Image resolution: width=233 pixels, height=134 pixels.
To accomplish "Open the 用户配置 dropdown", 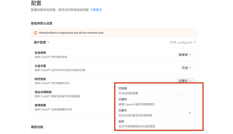I will (42, 42).
